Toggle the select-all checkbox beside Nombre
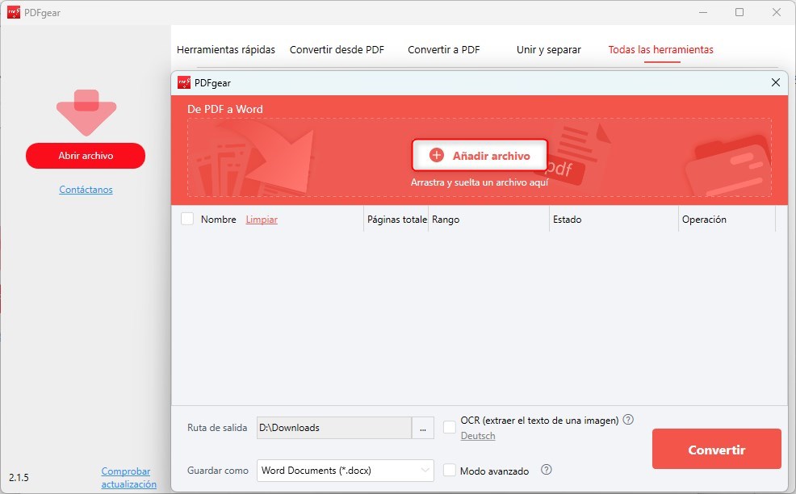796x494 pixels. pyautogui.click(x=187, y=218)
